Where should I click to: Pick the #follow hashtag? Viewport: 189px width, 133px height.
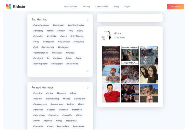(61, 31)
